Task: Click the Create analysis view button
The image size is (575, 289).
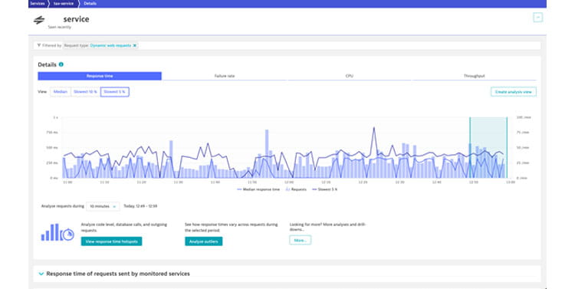Action: [514, 92]
